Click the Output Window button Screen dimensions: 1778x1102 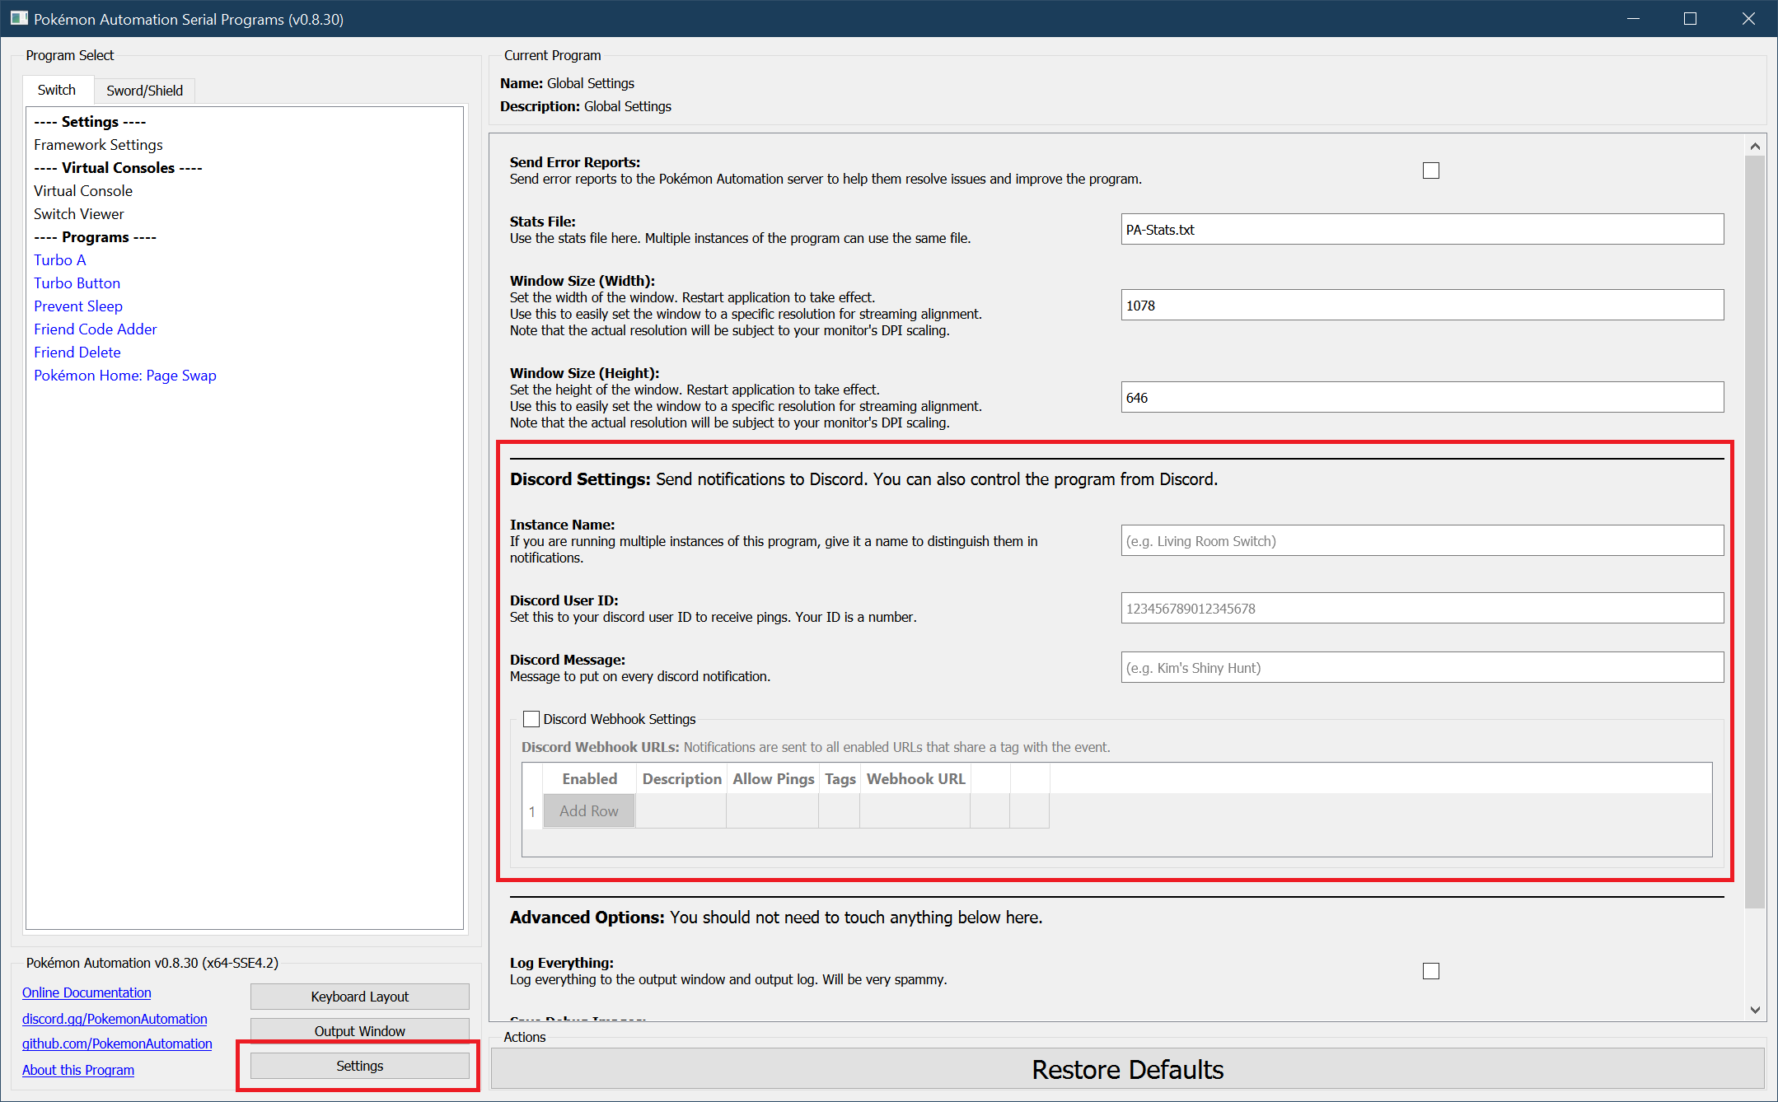[x=359, y=1031]
